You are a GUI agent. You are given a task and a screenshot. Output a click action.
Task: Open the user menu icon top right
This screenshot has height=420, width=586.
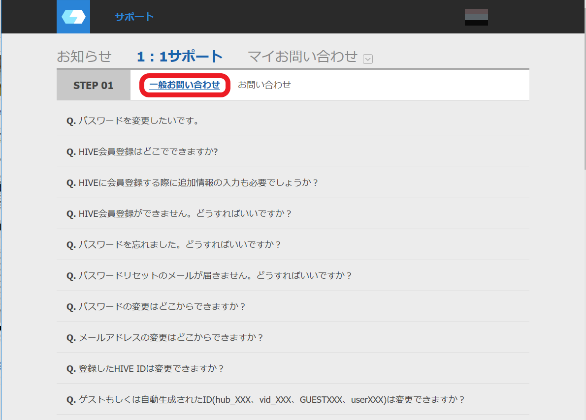[476, 16]
